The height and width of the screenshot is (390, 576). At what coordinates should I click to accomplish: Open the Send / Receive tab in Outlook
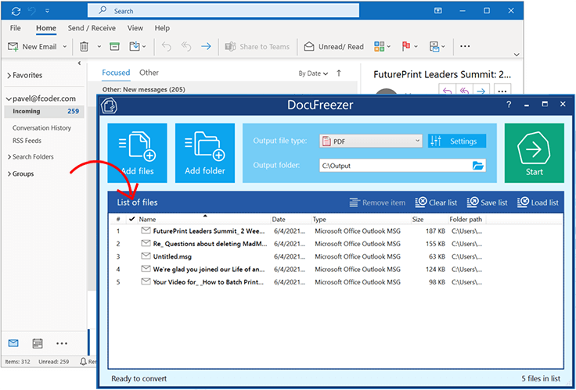[x=92, y=28]
